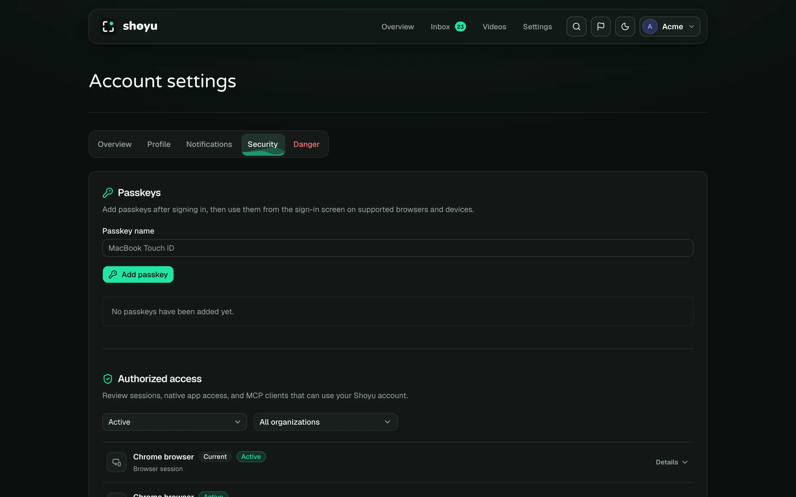Toggle dark mode moon icon
This screenshot has height=497, width=796.
pos(625,27)
